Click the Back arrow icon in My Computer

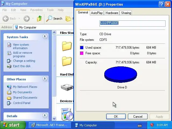(5, 19)
